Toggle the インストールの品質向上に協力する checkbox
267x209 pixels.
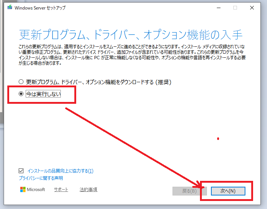point(21,171)
